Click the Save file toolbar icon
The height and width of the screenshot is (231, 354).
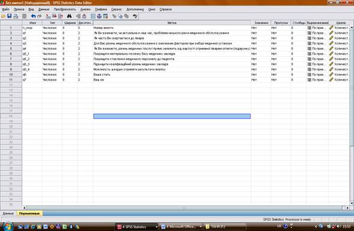[x=9, y=16]
